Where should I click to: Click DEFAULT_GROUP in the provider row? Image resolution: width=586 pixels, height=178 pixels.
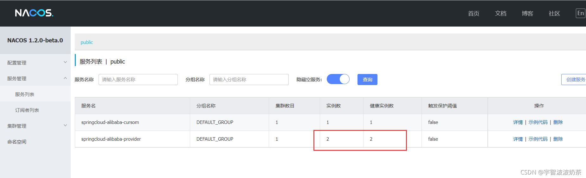click(x=215, y=139)
